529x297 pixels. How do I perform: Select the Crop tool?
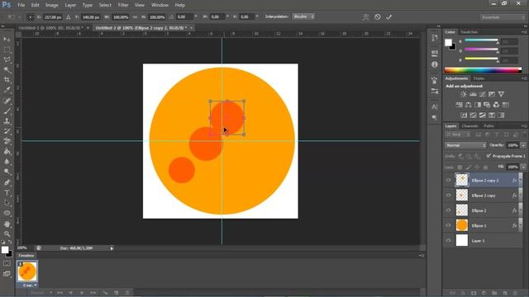(x=7, y=80)
